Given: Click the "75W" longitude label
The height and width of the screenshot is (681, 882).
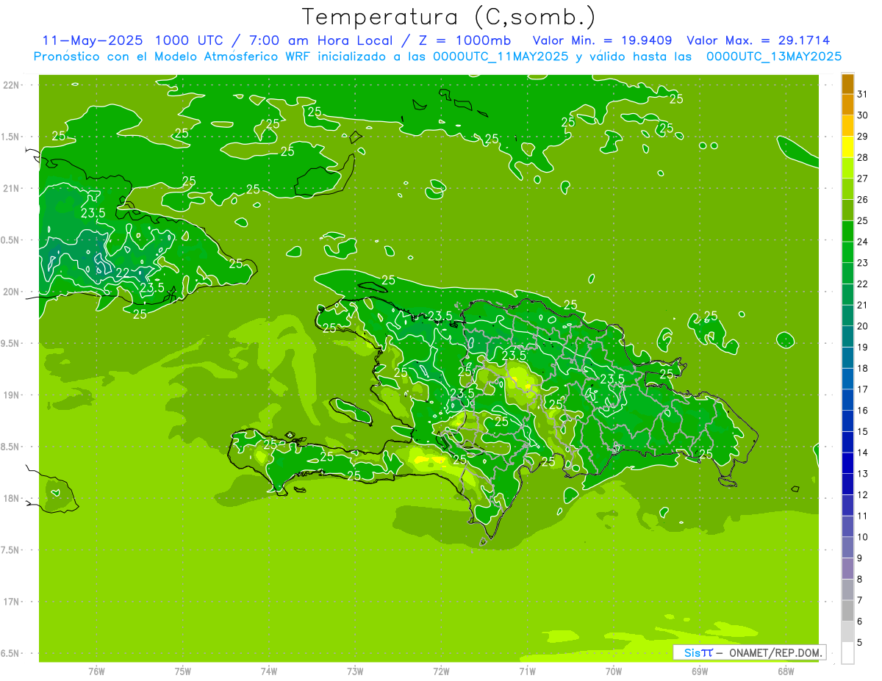Looking at the screenshot, I should (x=183, y=671).
